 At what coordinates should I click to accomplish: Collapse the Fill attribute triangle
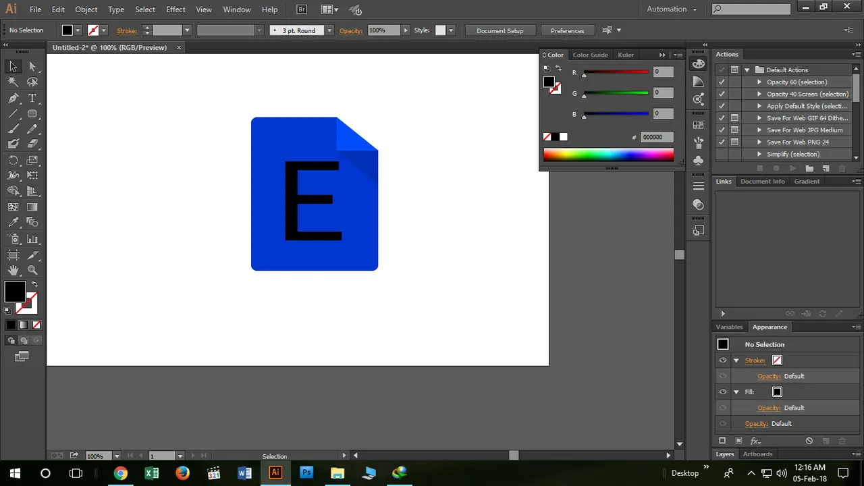pos(736,392)
